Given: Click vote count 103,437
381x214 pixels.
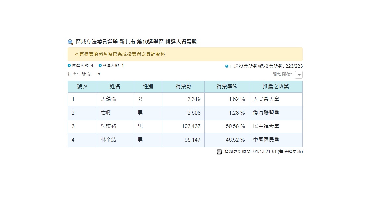Looking at the screenshot, I should [x=191, y=126].
